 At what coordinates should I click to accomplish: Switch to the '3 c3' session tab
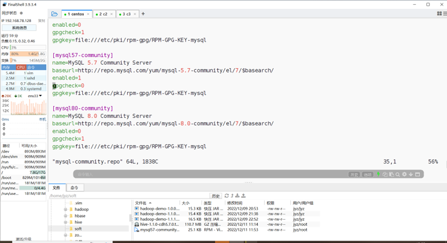(x=128, y=14)
